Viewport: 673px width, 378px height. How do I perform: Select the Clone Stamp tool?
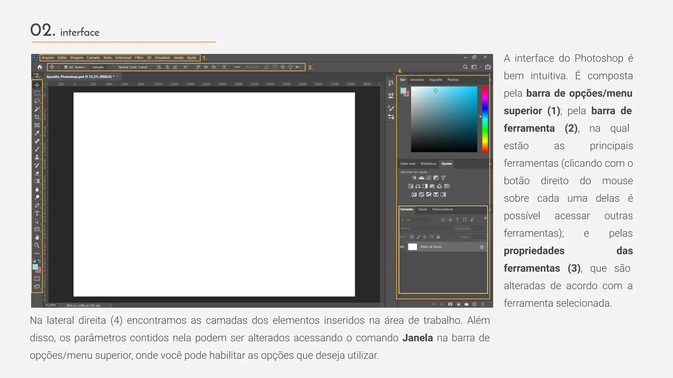[x=37, y=157]
